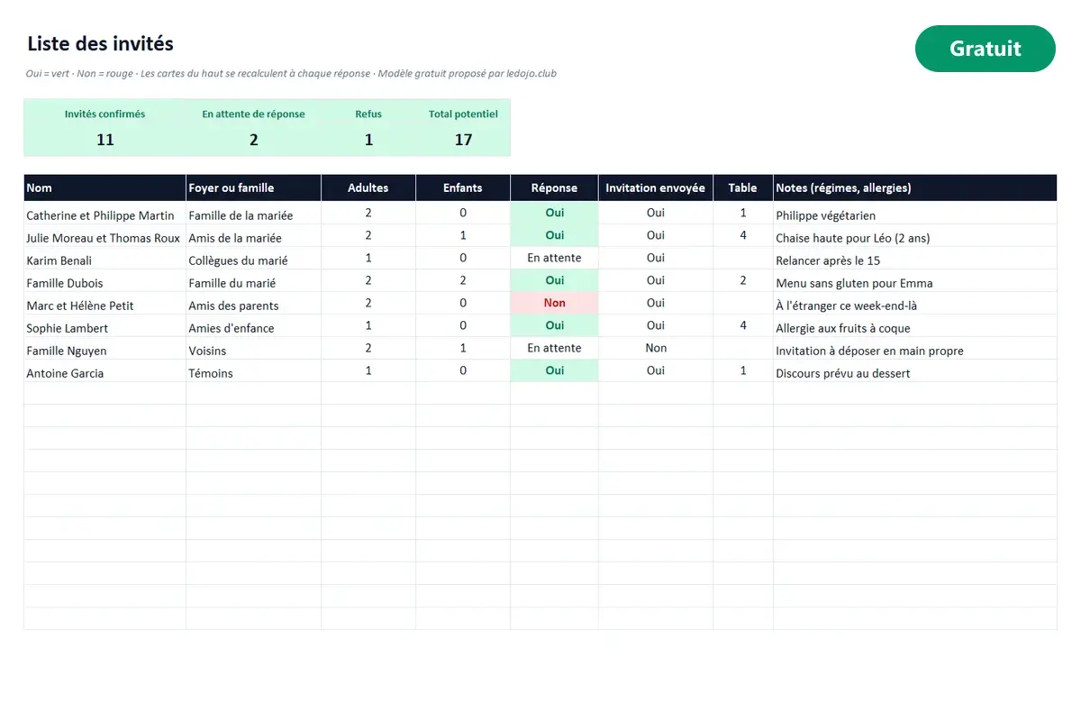Click Antoine Garcia's green Oui response
The image size is (1081, 721).
click(x=554, y=370)
